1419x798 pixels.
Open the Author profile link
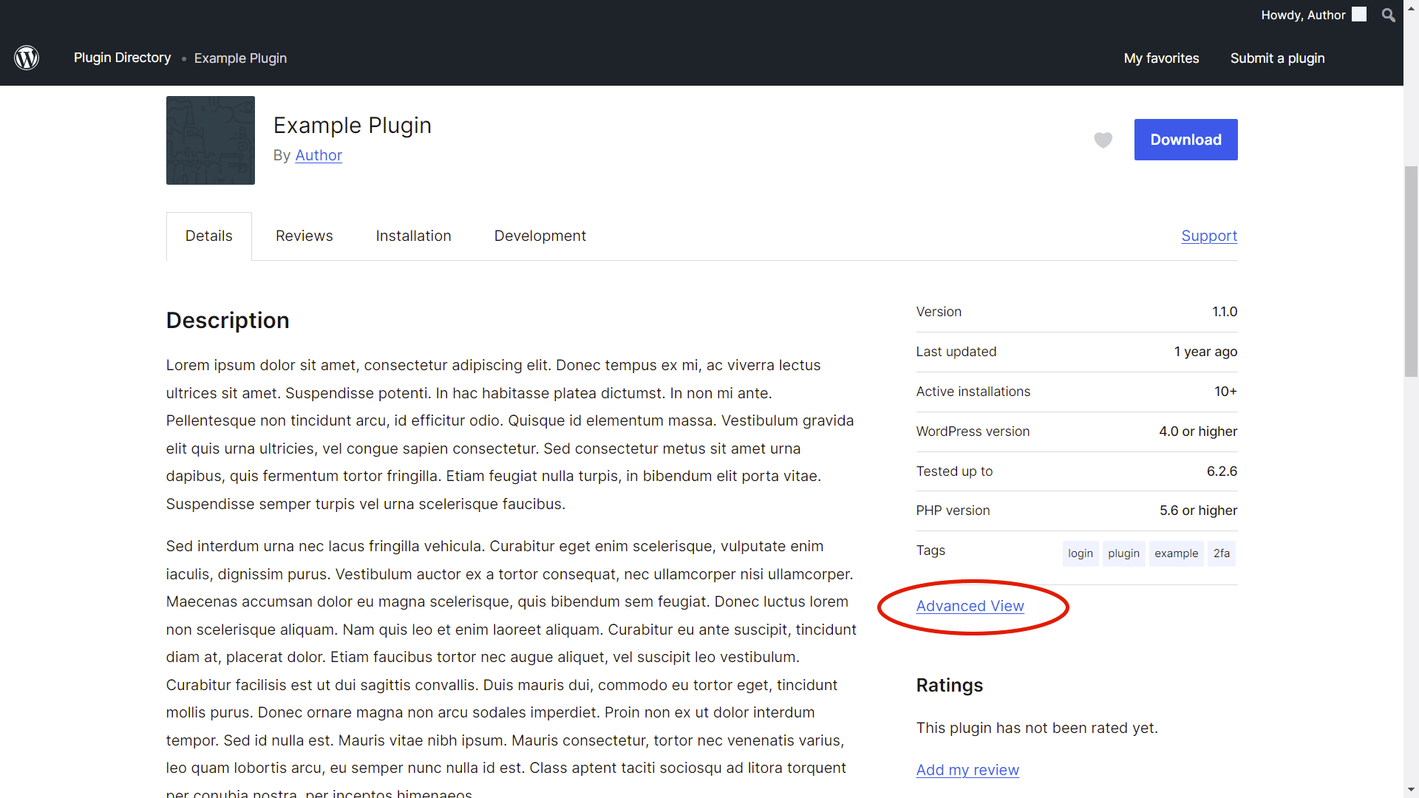click(318, 155)
